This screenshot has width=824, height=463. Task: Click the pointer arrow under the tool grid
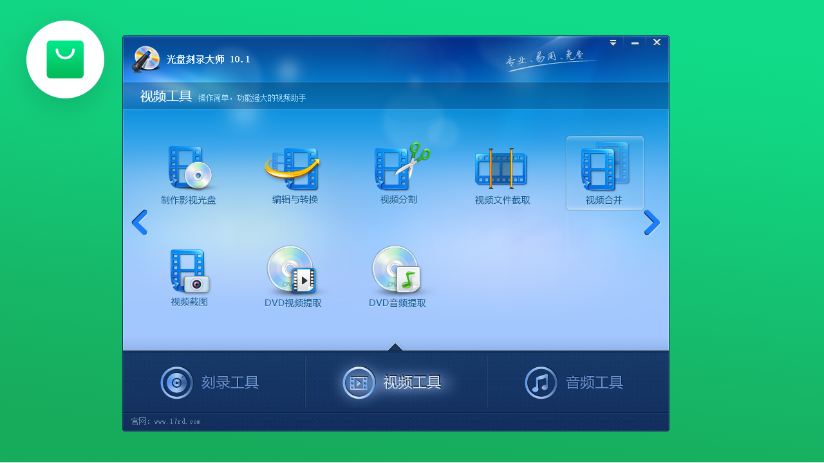point(395,347)
